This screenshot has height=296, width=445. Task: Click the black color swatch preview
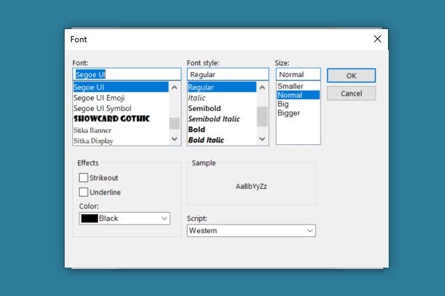coord(90,218)
